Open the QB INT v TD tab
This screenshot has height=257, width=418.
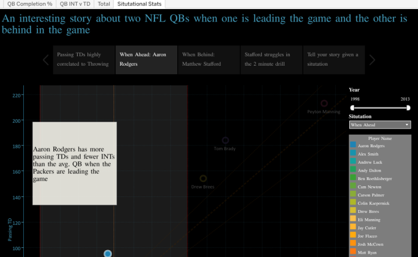(75, 4)
